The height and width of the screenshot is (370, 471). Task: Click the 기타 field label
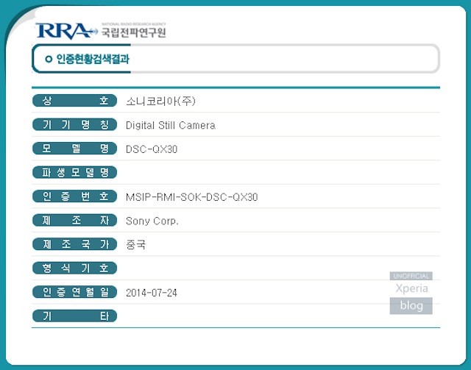pyautogui.click(x=74, y=316)
